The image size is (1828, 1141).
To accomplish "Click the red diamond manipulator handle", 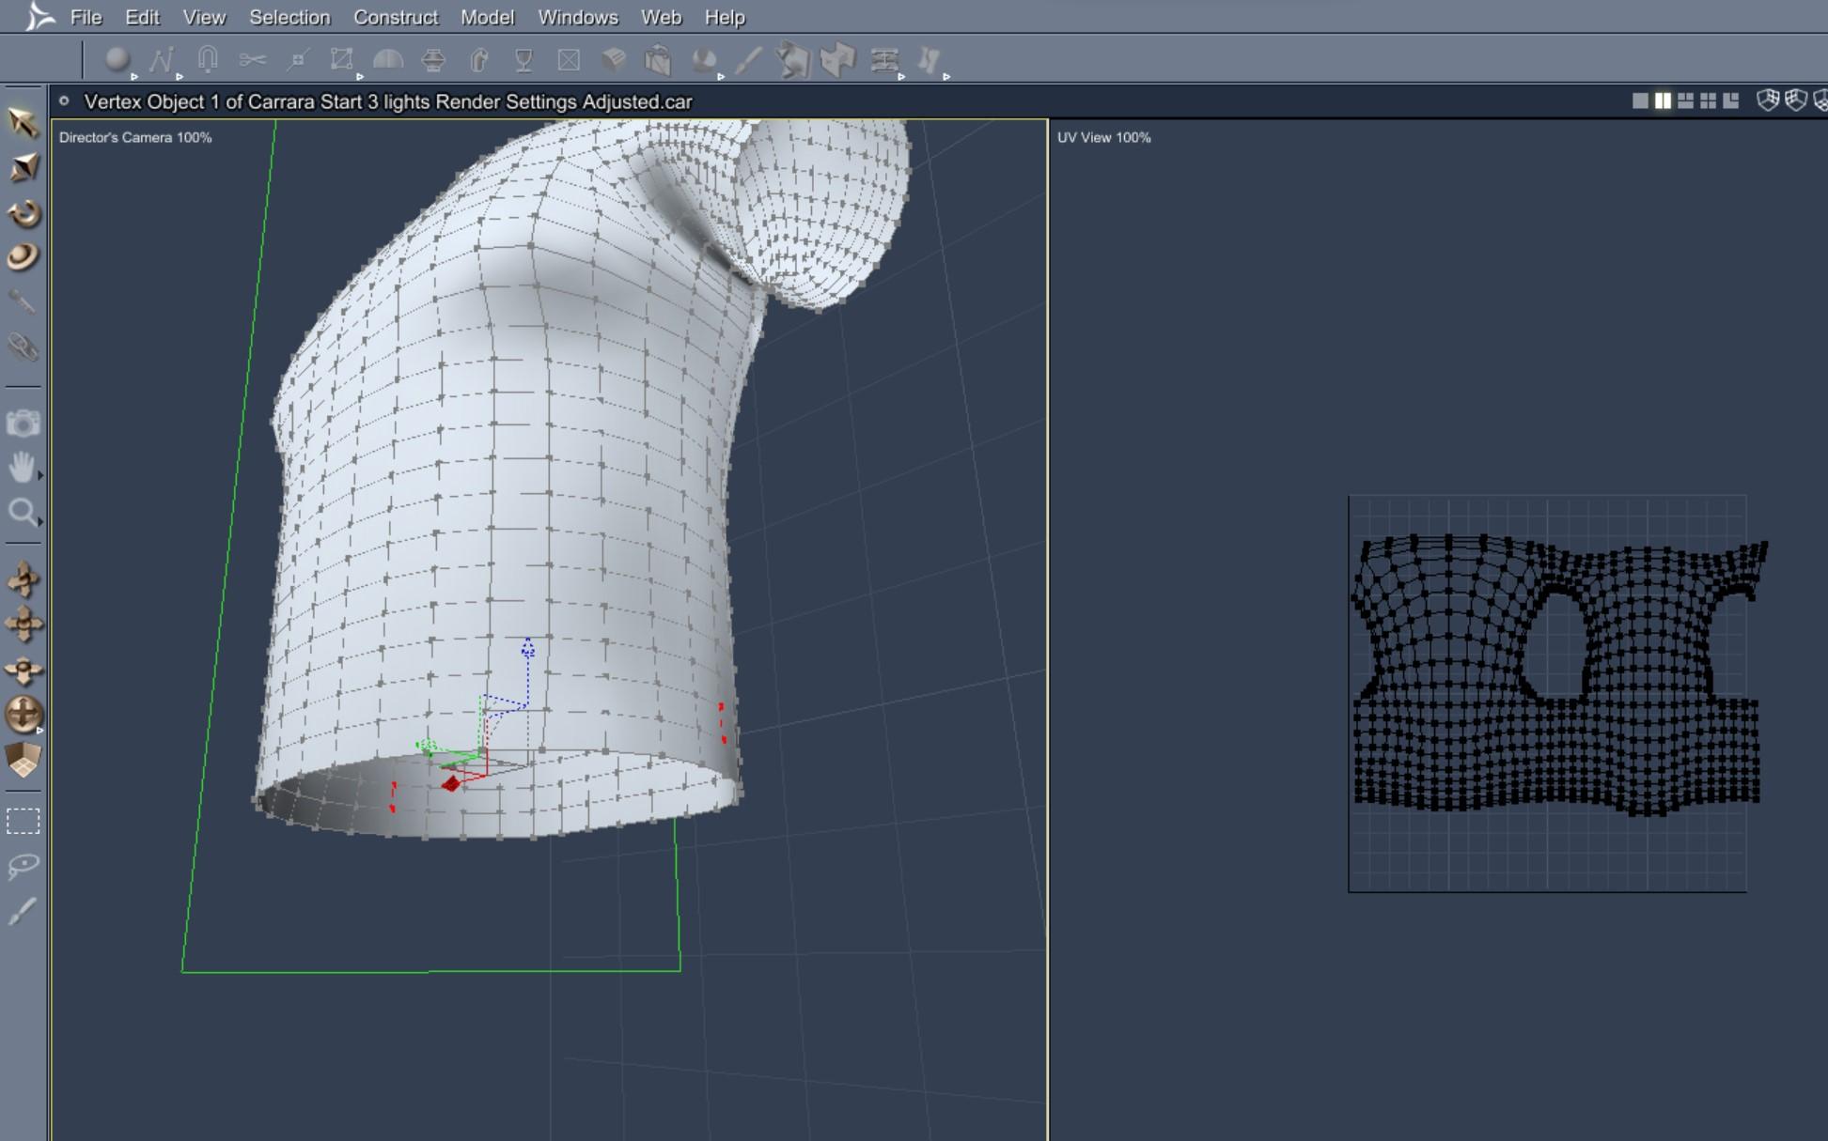I will tap(451, 783).
